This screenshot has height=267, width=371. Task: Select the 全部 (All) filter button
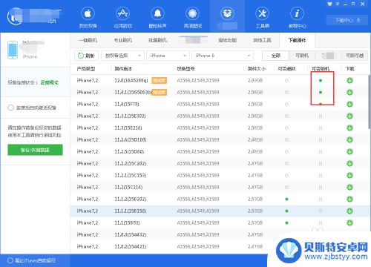tap(275, 56)
